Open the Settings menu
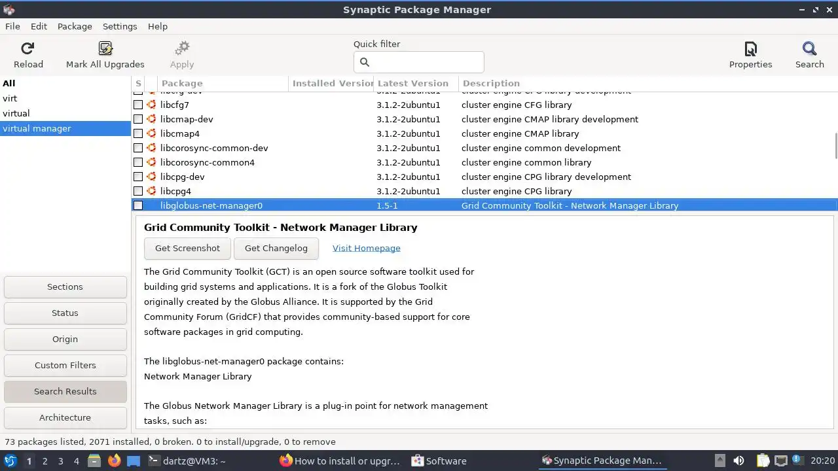The image size is (838, 471). coord(120,26)
